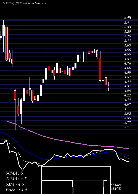Image resolution: width=138 pixels, height=194 pixels.
Task: Click the 4.07 price axis label
Action: click(x=128, y=104)
